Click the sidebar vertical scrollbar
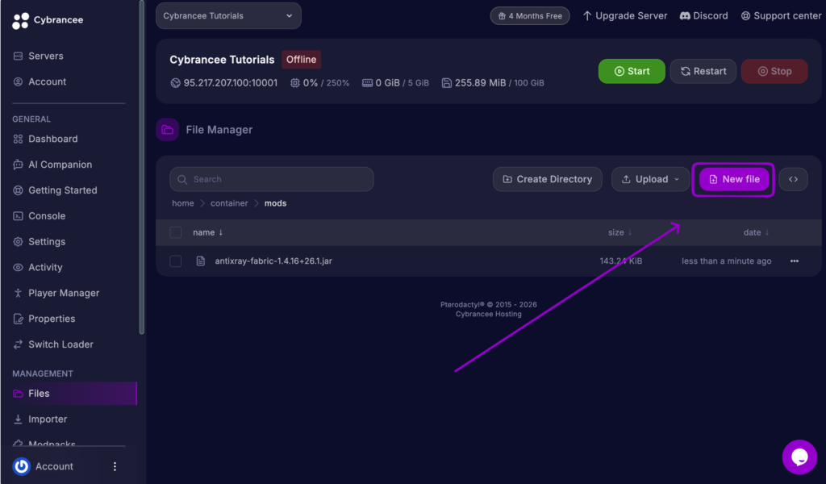The image size is (826, 484). (x=141, y=167)
